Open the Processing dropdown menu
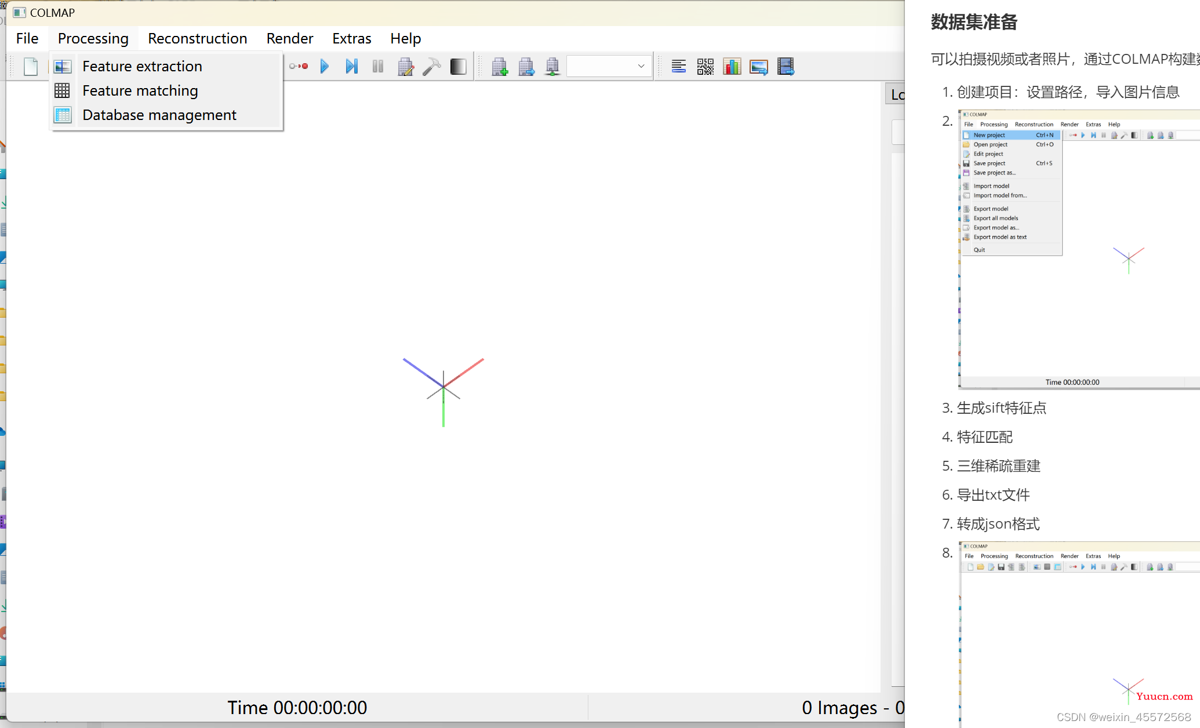The height and width of the screenshot is (728, 1200). coord(92,38)
